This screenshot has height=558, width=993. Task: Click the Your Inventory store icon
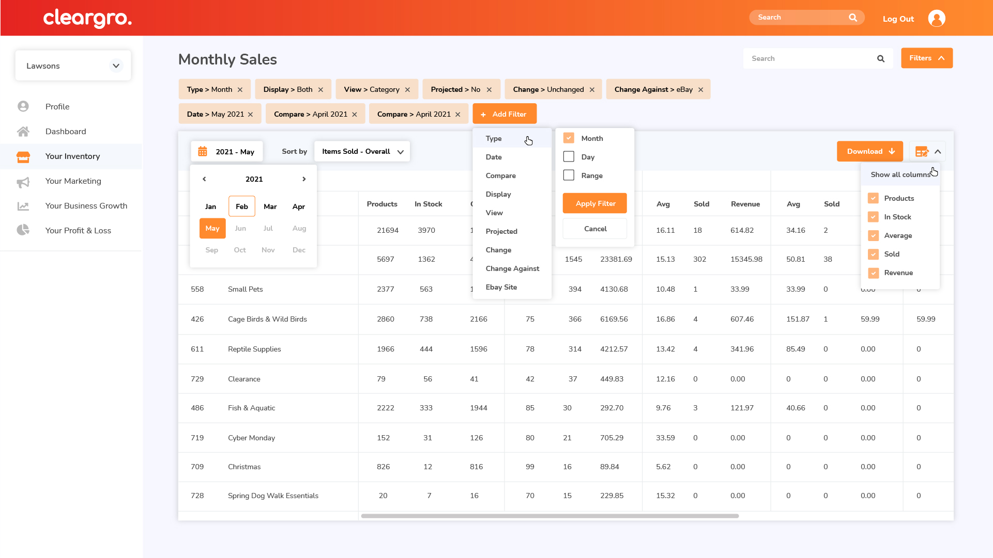point(23,156)
